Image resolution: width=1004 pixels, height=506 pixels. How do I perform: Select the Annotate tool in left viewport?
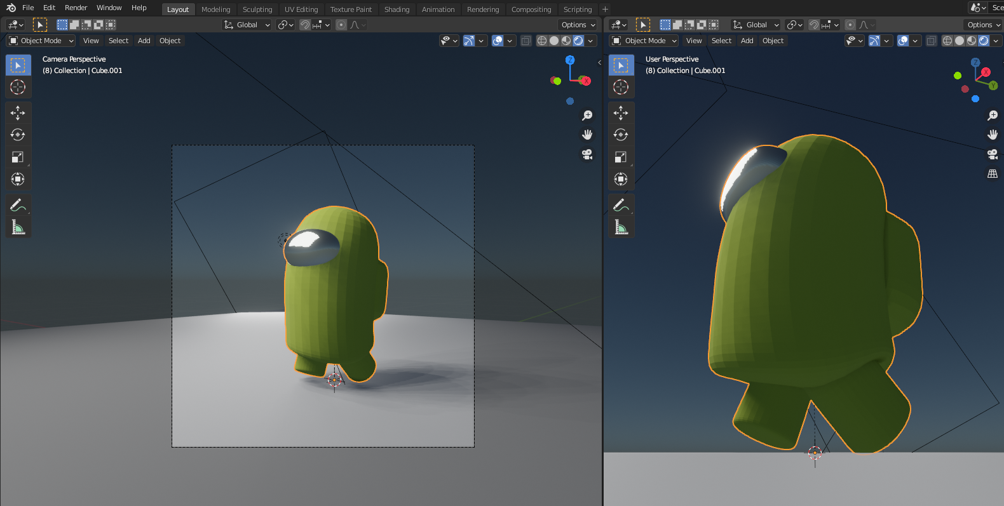coord(18,205)
